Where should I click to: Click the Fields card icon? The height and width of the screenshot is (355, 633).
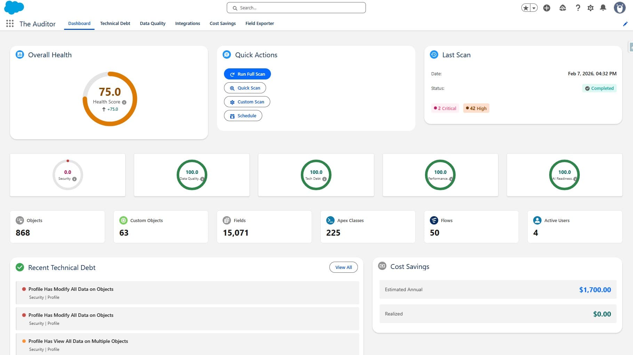coord(227,220)
